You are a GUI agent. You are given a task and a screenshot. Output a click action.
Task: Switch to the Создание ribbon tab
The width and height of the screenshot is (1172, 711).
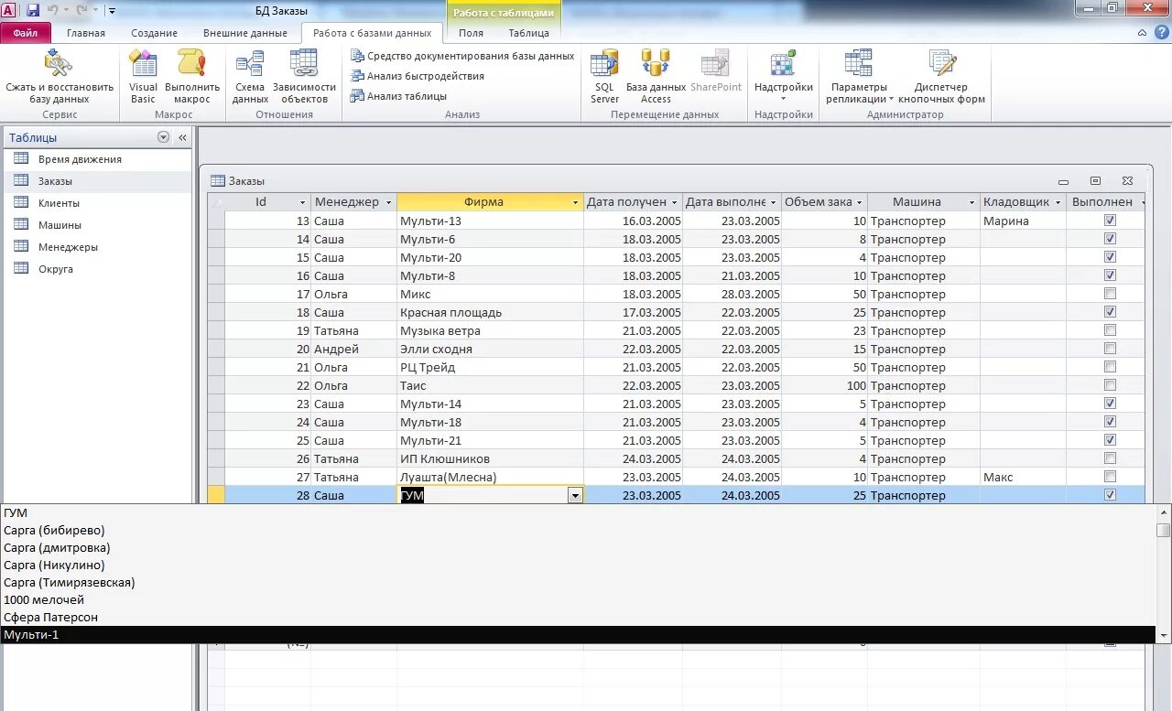(x=154, y=33)
